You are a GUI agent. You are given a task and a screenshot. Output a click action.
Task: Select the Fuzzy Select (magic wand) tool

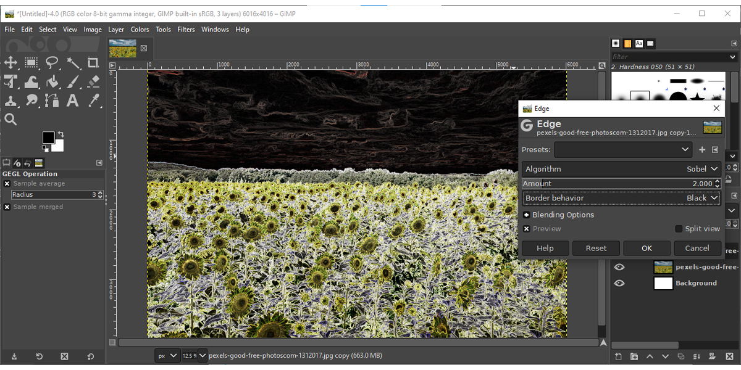tap(74, 62)
